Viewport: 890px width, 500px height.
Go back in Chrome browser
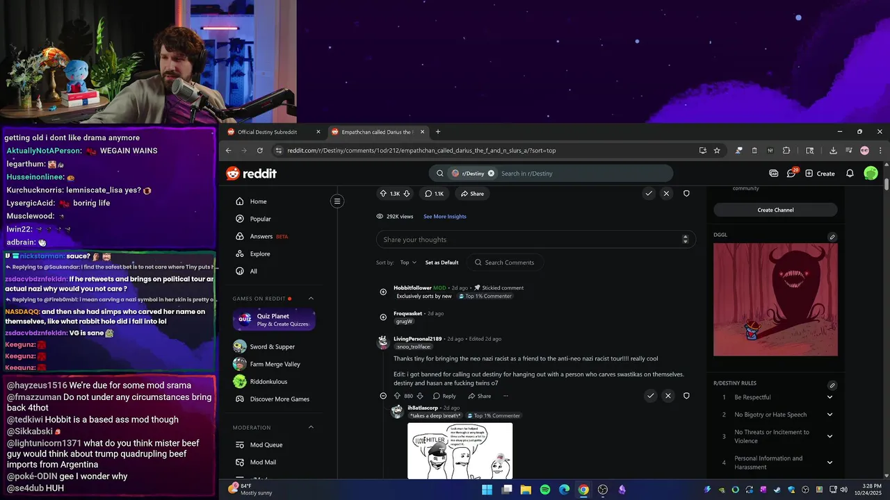[228, 150]
